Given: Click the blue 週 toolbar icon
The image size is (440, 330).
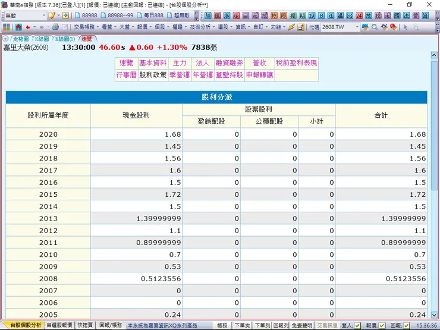Looking at the screenshot, I should click(x=340, y=15).
